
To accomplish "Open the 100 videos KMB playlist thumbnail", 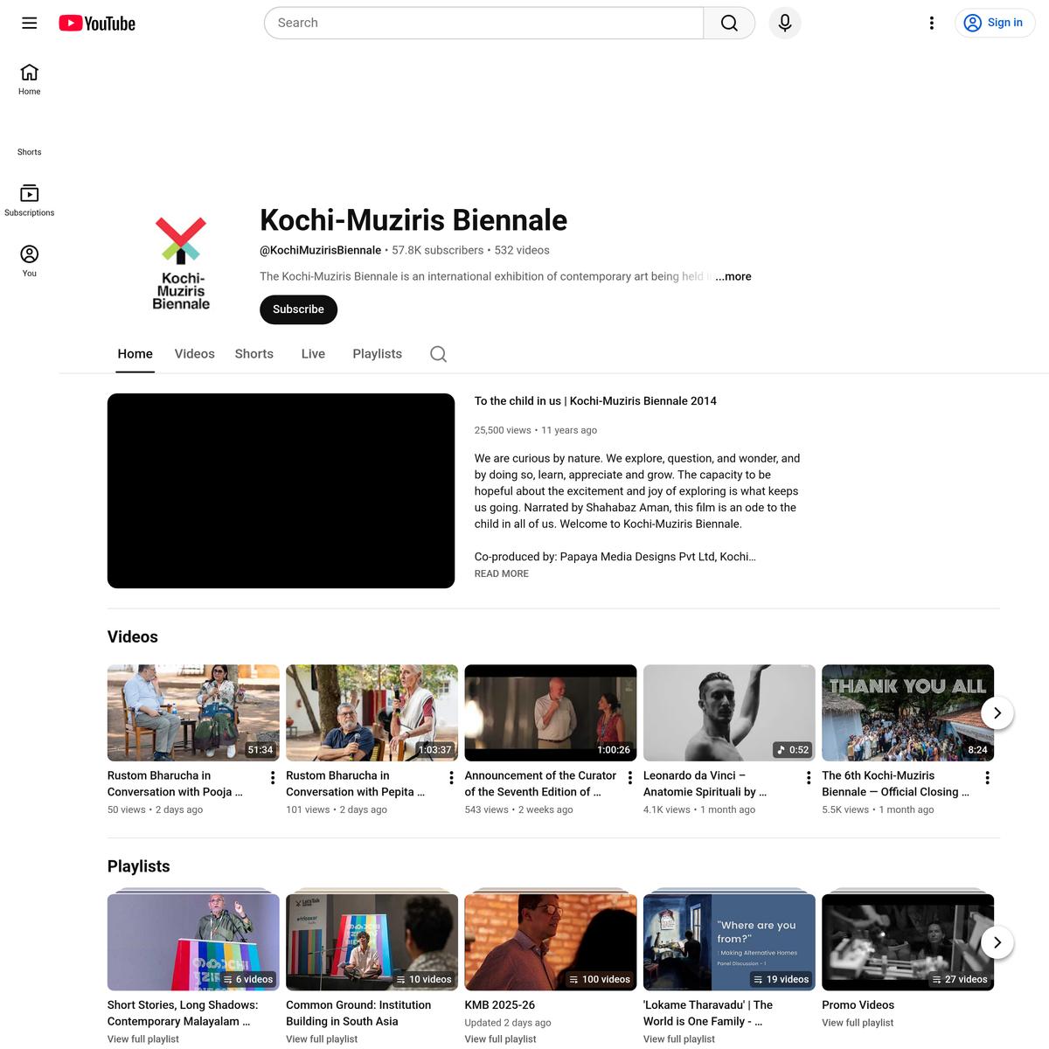I will pyautogui.click(x=551, y=941).
